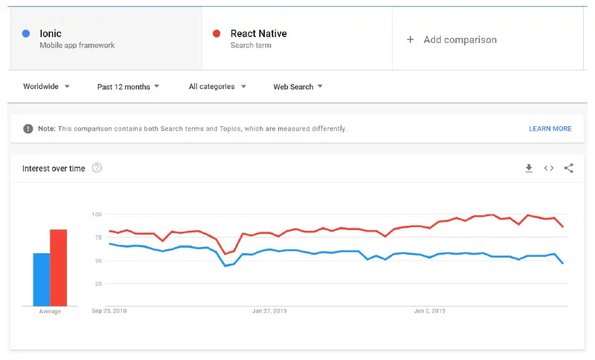The image size is (595, 360).
Task: Open the All categories dropdown
Action: [217, 87]
